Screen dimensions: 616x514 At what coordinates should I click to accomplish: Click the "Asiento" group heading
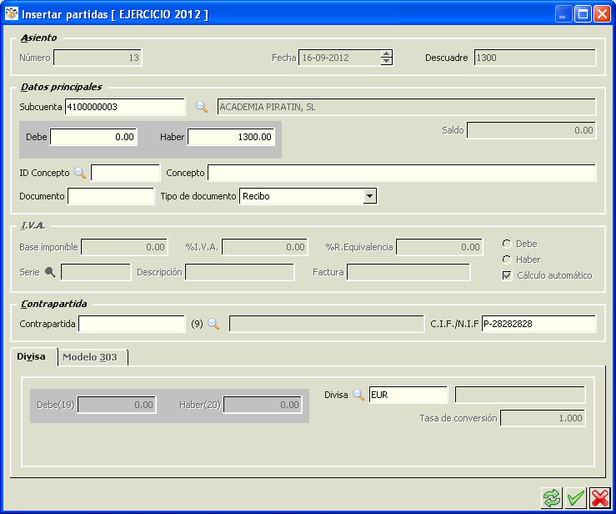pyautogui.click(x=39, y=38)
